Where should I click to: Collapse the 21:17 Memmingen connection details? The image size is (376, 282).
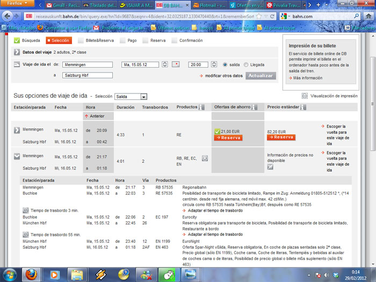pos(17,157)
